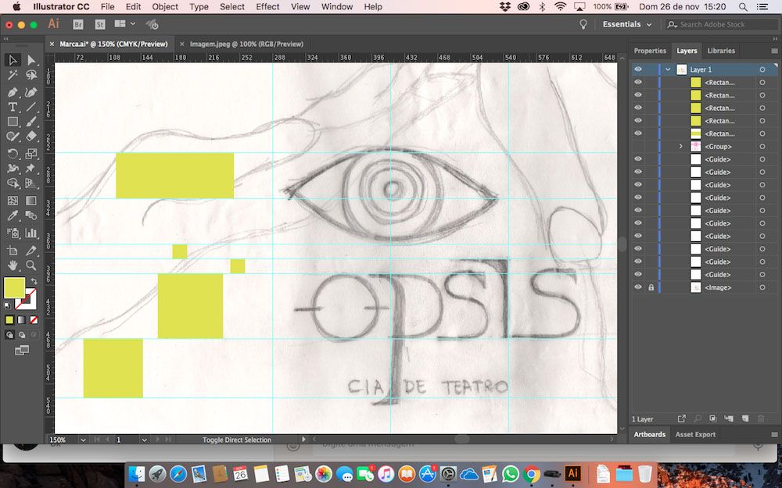Image resolution: width=782 pixels, height=488 pixels.
Task: Toggle visibility of the Image sublayer
Action: tap(638, 287)
